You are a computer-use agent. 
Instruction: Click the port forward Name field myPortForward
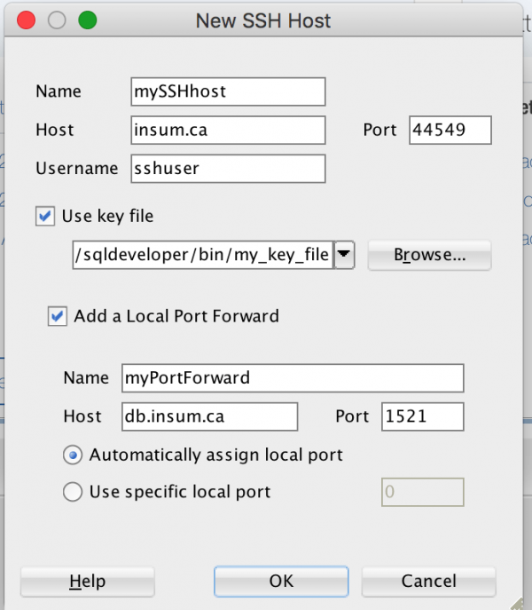(293, 377)
